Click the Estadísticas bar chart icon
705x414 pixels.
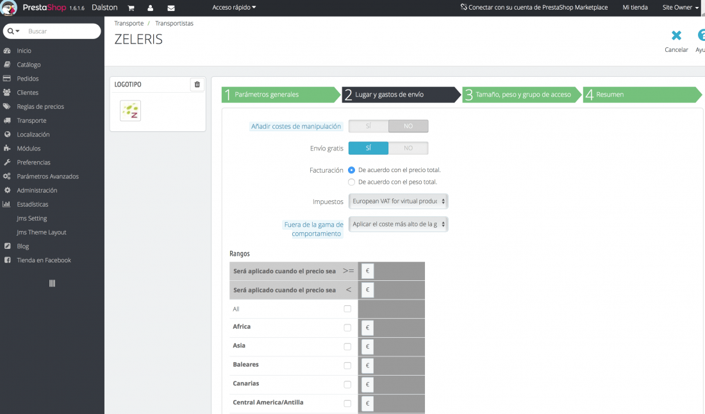tap(7, 204)
